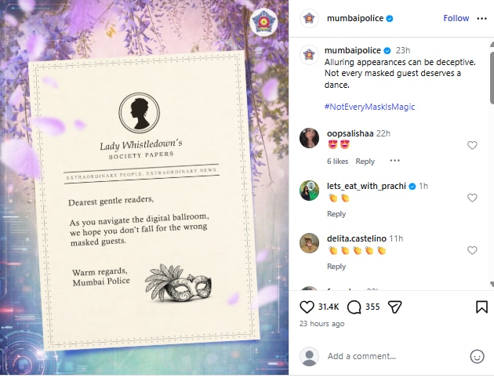494x378 pixels.
Task: Share the post with the paper plane icon
Action: click(x=394, y=307)
